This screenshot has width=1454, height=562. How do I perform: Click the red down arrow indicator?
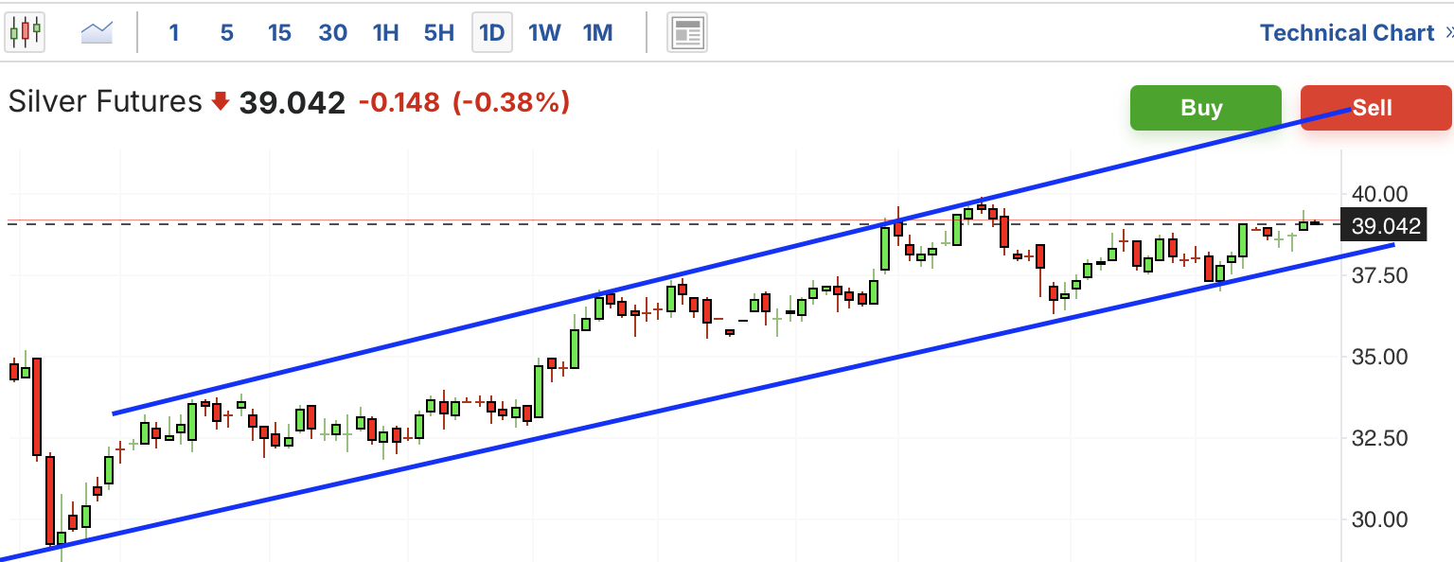(x=221, y=101)
